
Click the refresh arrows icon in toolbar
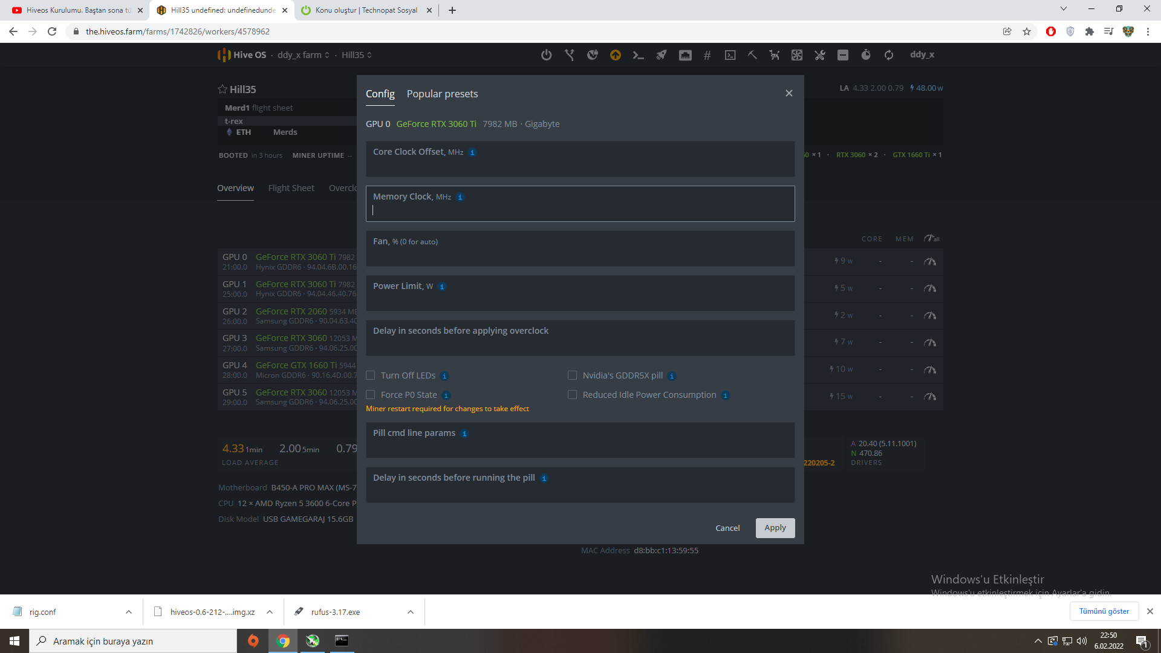(888, 55)
